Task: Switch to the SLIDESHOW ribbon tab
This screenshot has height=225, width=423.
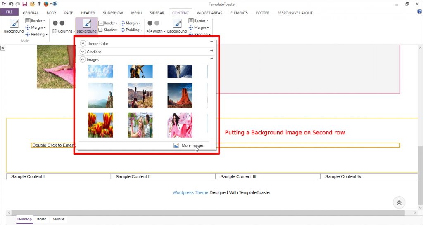Action: pyautogui.click(x=113, y=13)
